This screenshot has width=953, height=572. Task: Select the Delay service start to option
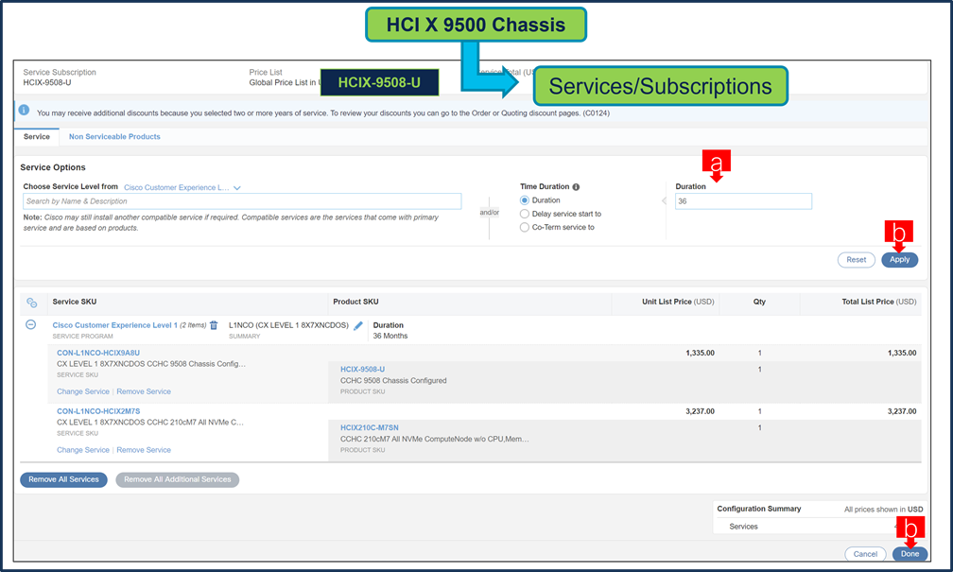pyautogui.click(x=525, y=214)
